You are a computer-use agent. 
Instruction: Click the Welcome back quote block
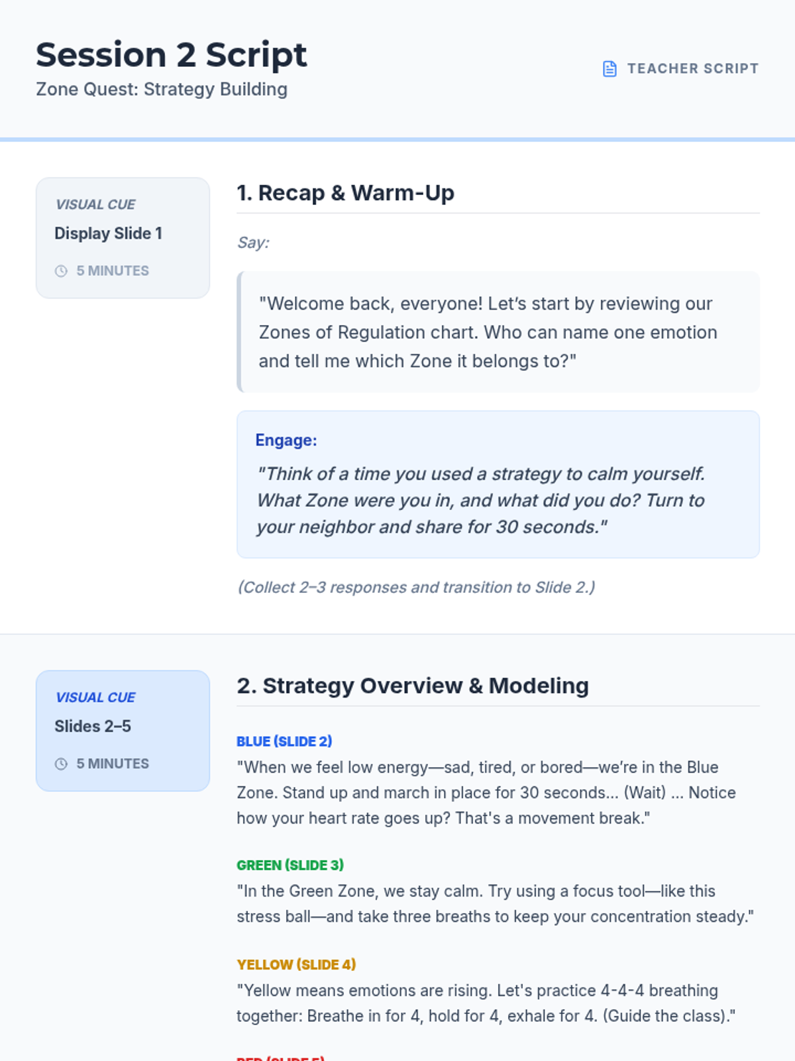click(x=498, y=332)
